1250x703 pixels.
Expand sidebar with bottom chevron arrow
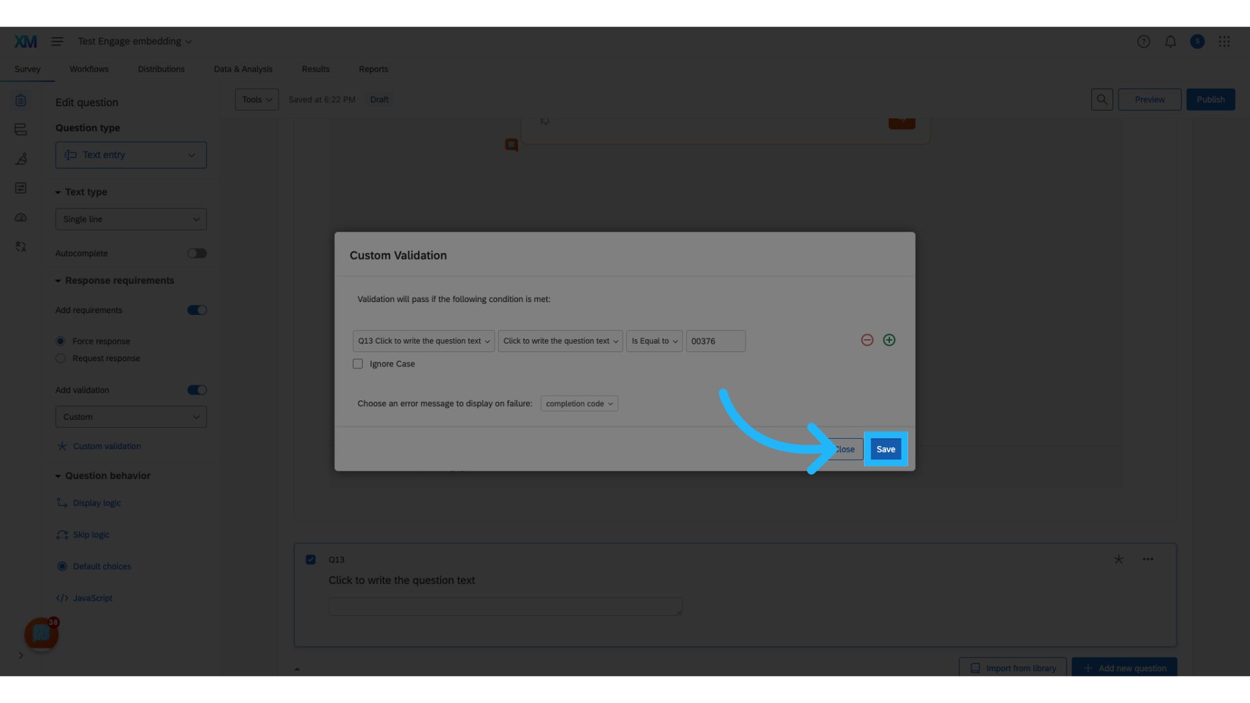pos(21,655)
